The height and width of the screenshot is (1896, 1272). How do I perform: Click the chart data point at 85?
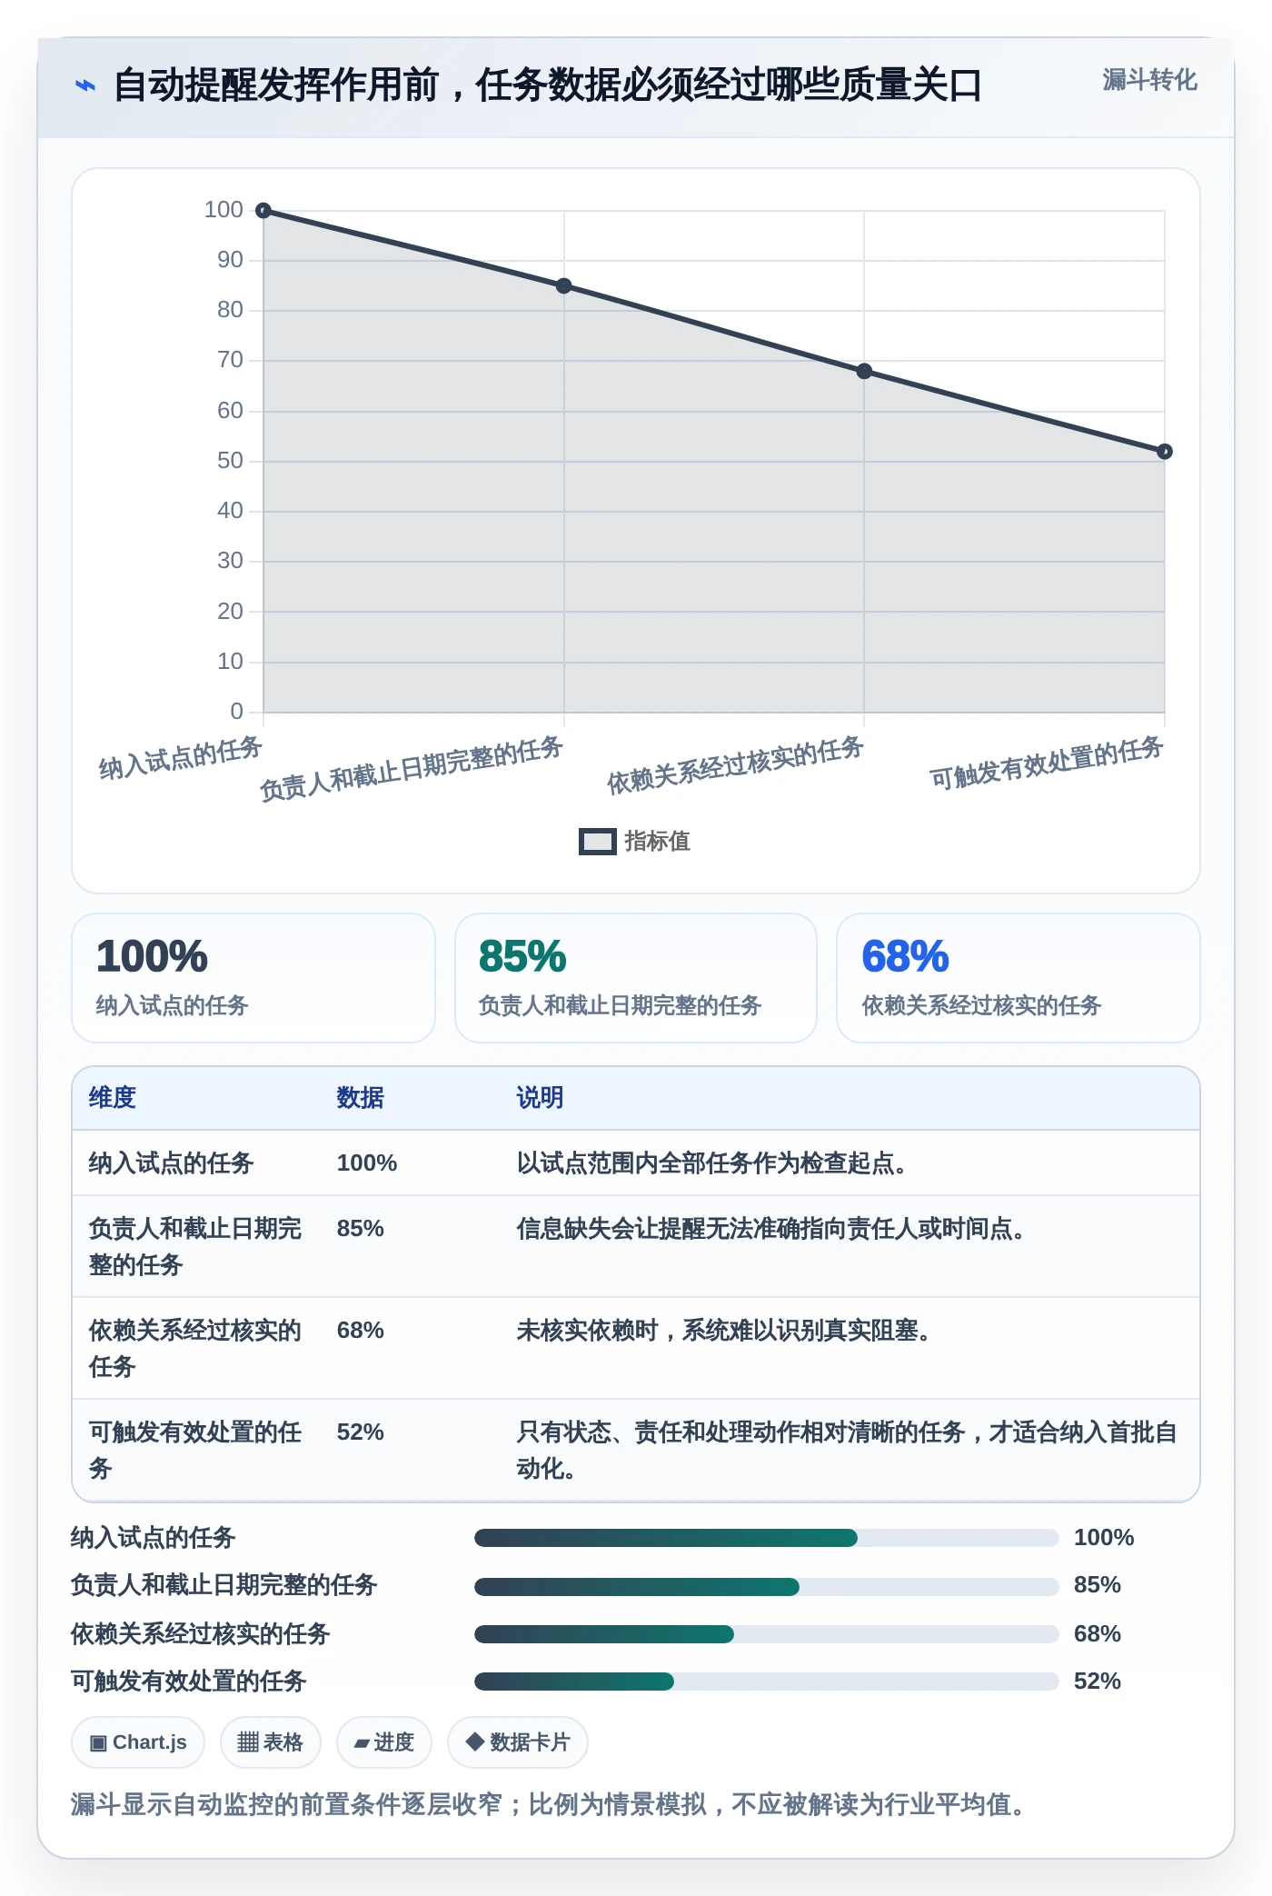point(564,286)
